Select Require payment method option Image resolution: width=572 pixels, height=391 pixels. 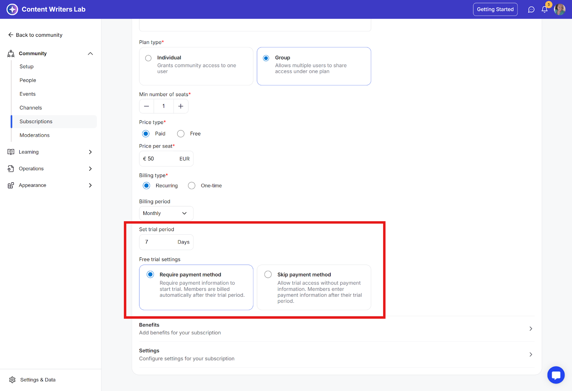click(151, 275)
